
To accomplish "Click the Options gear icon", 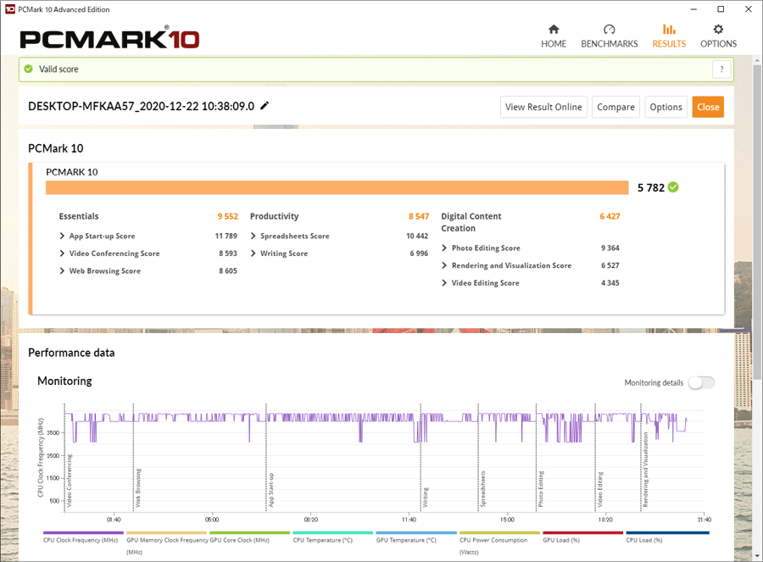I will [718, 29].
